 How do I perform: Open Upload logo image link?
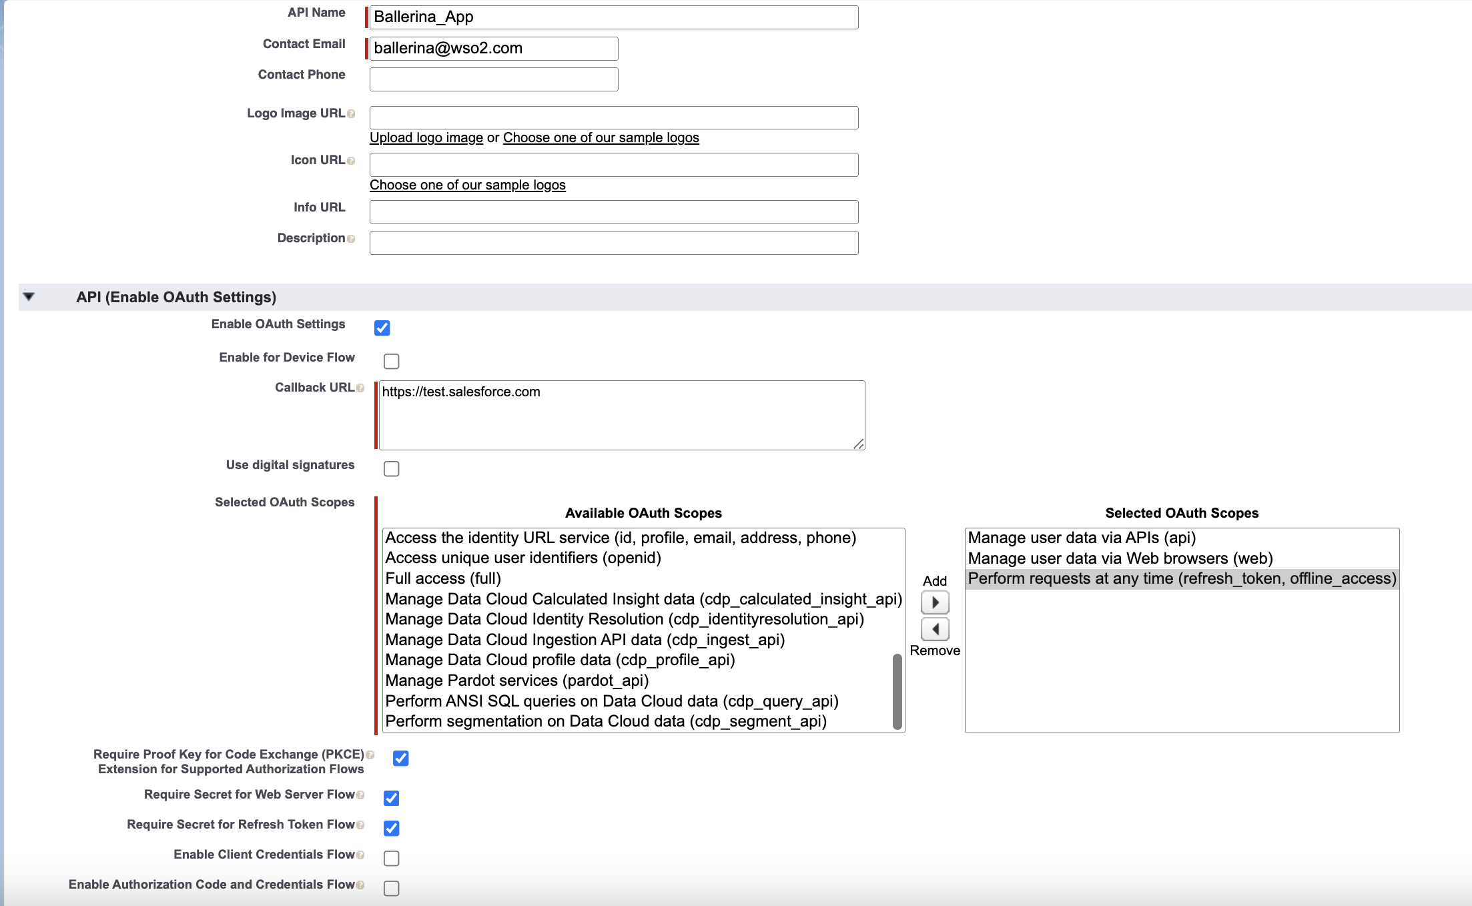click(426, 137)
